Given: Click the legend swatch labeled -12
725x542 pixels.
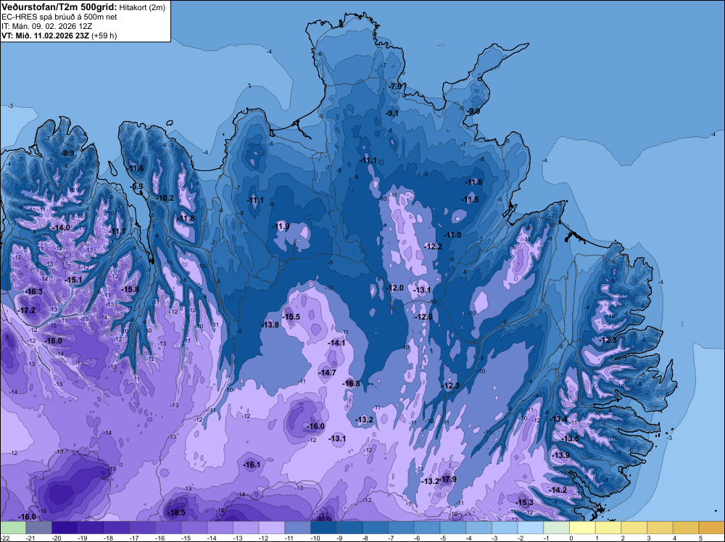Looking at the screenshot, I should click(x=272, y=528).
